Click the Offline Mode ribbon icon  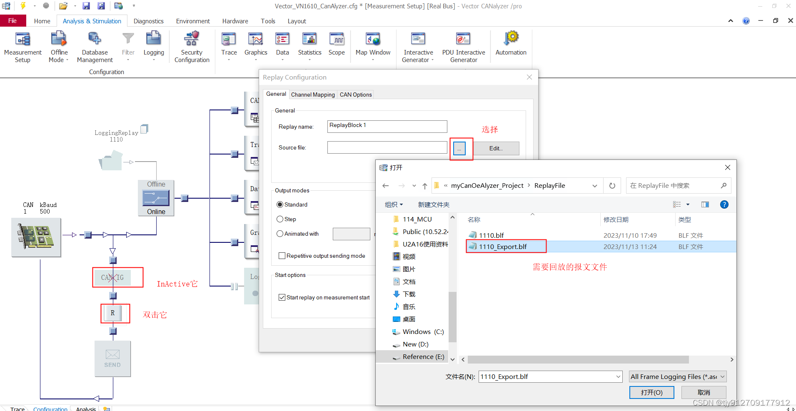[59, 39]
